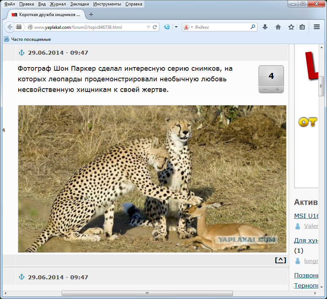Reload the page with the refresh icon
This screenshot has height=299, width=327.
[155, 27]
